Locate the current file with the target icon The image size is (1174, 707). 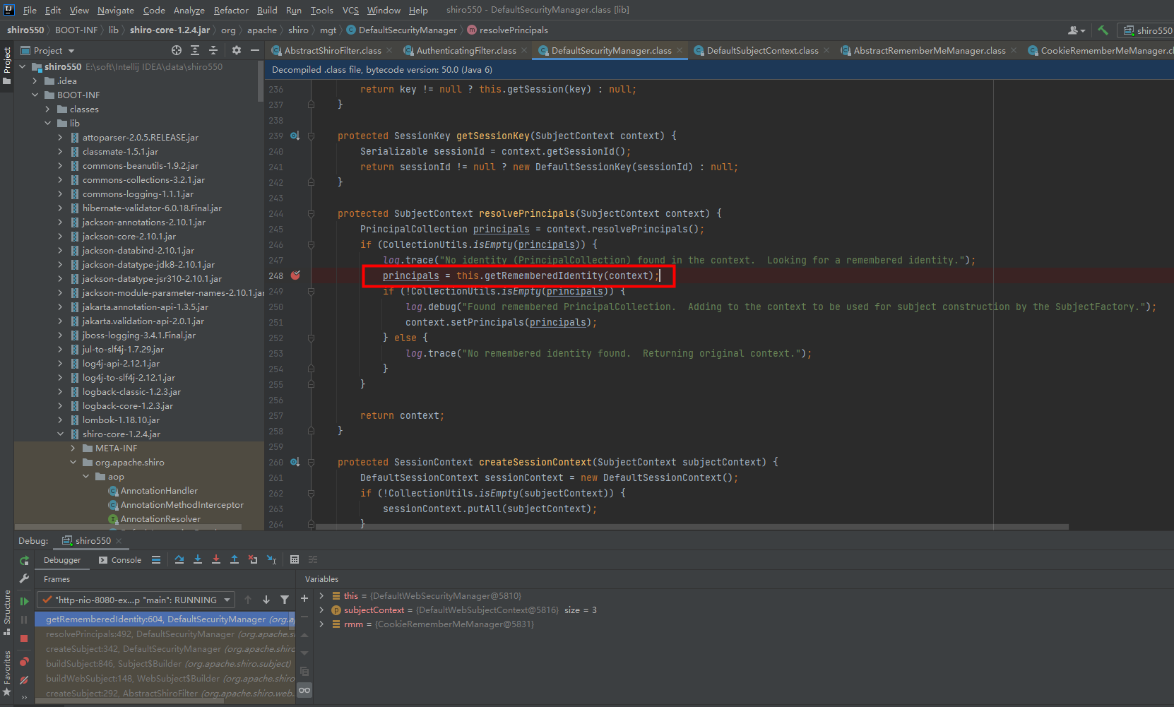[177, 50]
